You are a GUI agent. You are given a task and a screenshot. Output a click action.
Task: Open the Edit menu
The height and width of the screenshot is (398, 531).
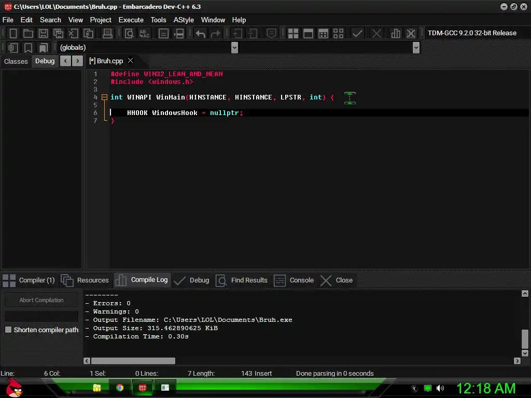tap(26, 20)
